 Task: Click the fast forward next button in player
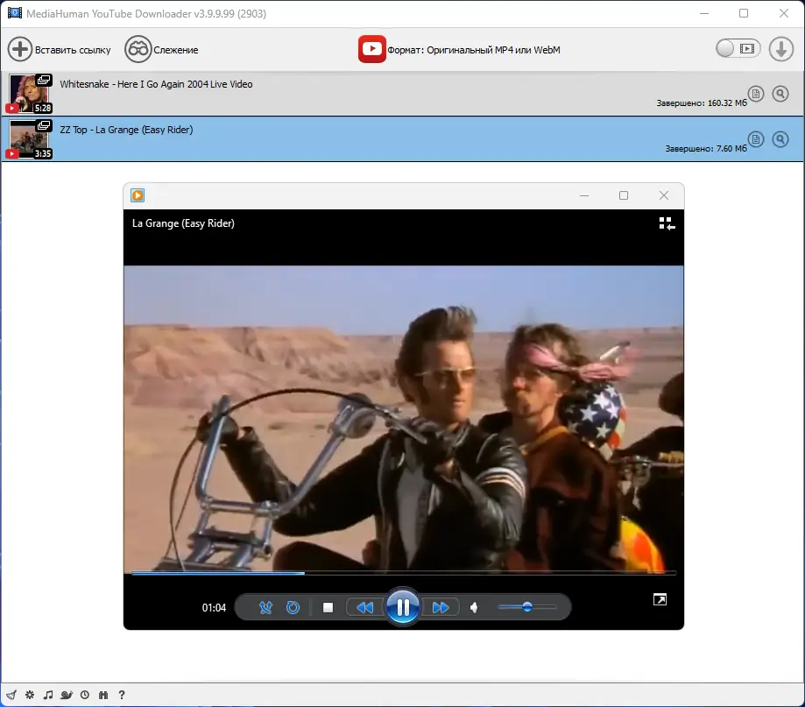pos(441,607)
